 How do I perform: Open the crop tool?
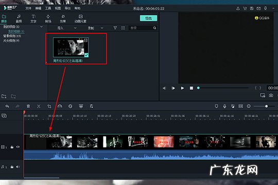(x=49, y=106)
